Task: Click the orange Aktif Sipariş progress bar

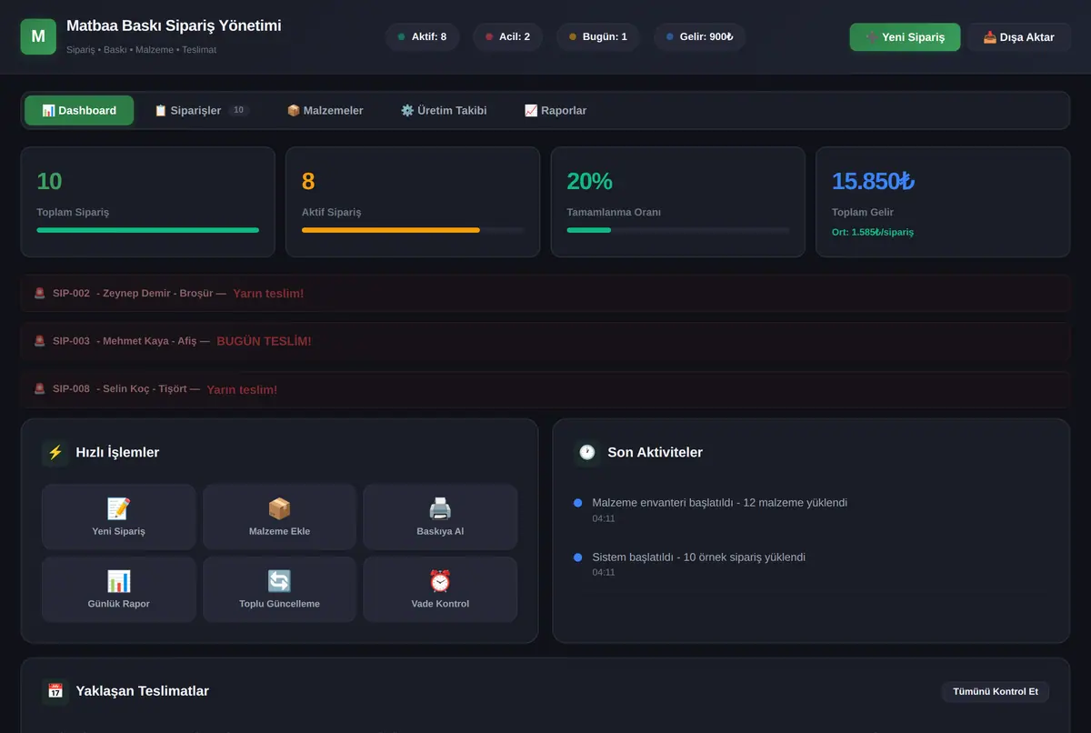Action: pyautogui.click(x=413, y=230)
